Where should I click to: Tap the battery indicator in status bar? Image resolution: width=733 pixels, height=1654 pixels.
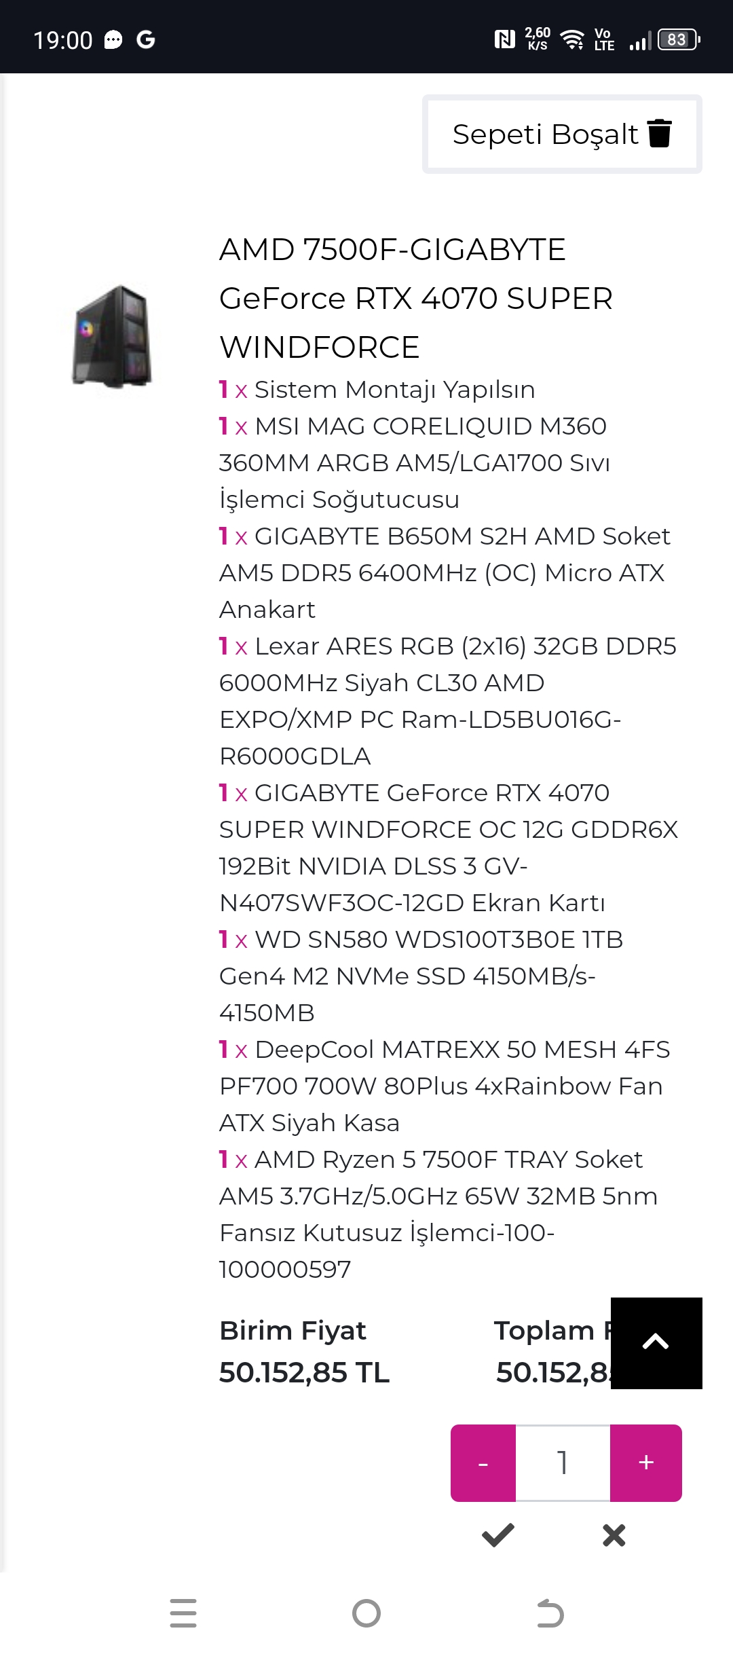click(678, 40)
